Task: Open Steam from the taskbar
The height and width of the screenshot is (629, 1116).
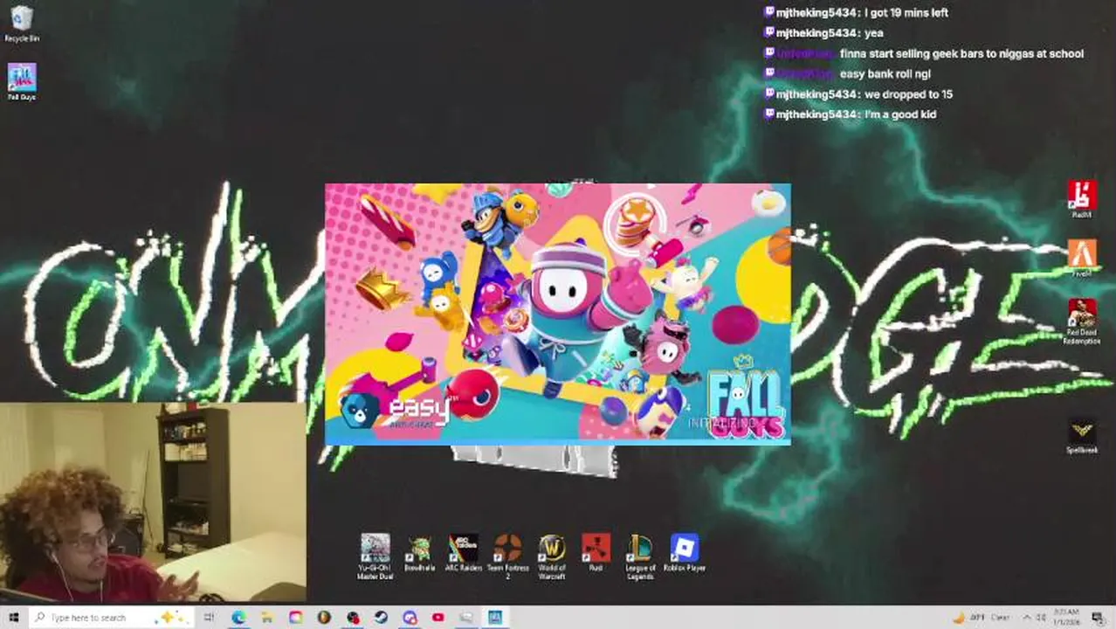Action: (x=381, y=618)
